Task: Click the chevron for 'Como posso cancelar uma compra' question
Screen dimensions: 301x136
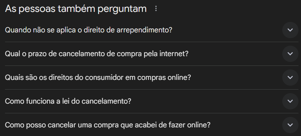Action: [290, 125]
